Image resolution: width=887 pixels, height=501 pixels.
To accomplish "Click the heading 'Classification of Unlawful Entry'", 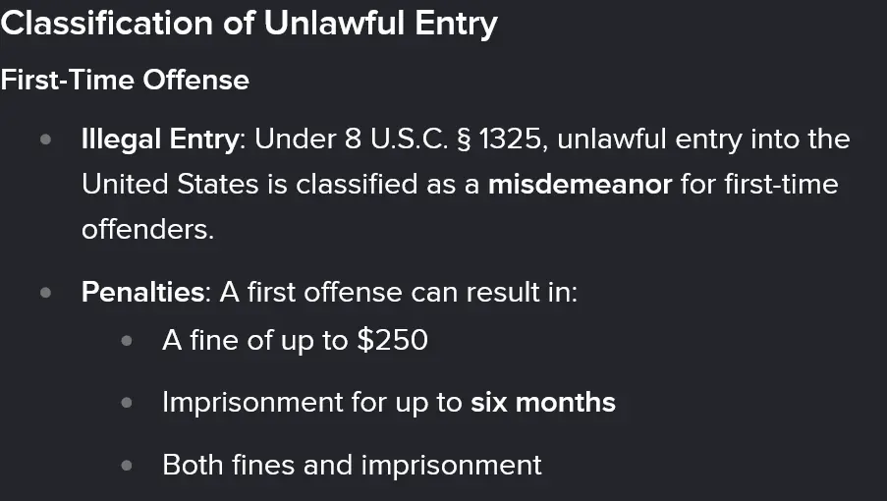I will pyautogui.click(x=249, y=24).
